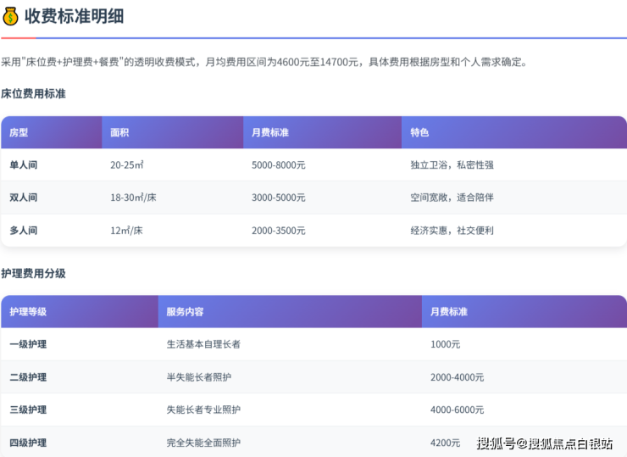Select the 18-30㎡/床 area cell
The image size is (627, 457).
click(133, 198)
